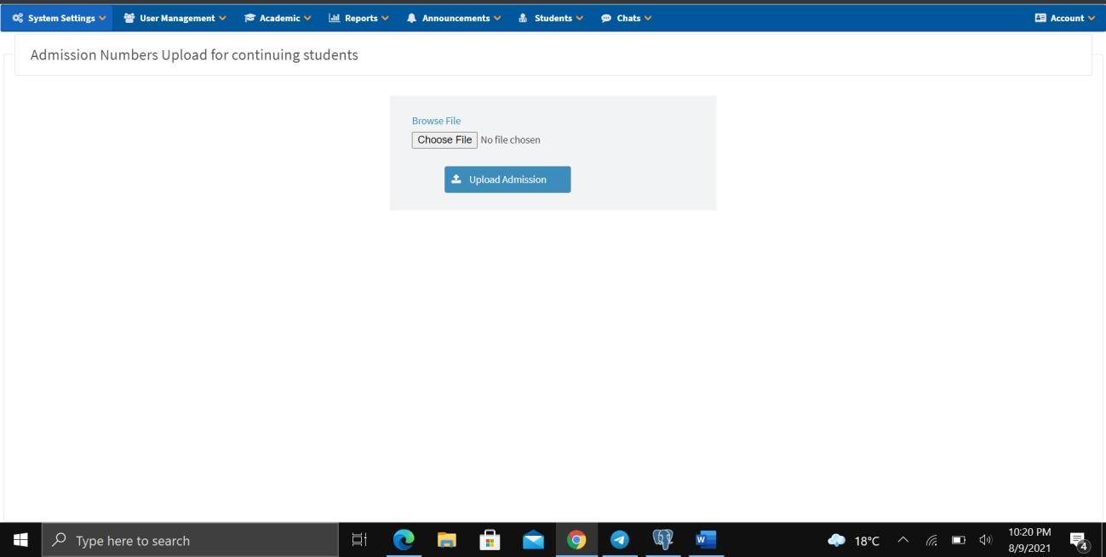Click the Choose File button
The height and width of the screenshot is (557, 1106).
coord(444,140)
